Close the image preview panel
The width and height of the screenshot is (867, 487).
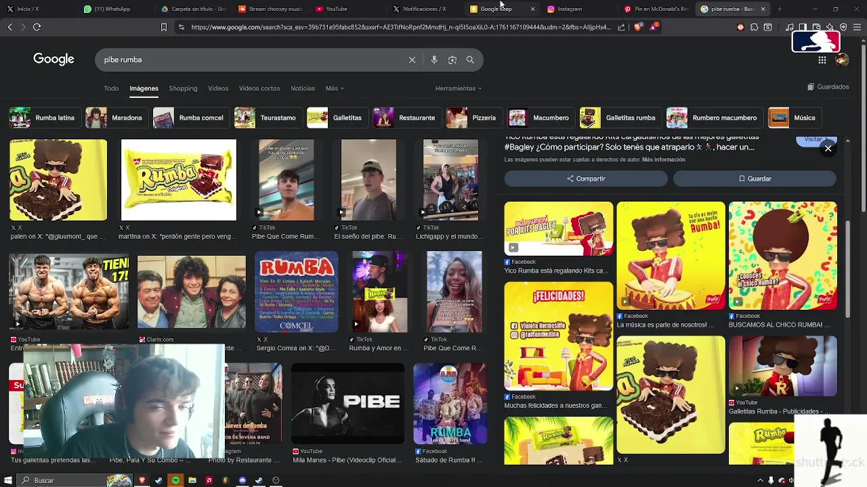click(x=828, y=148)
